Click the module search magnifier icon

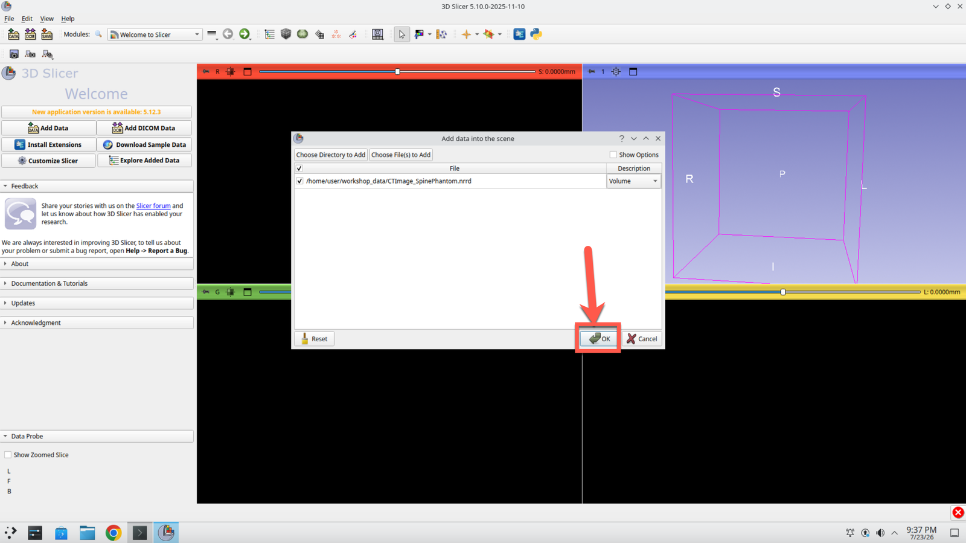pyautogui.click(x=98, y=34)
